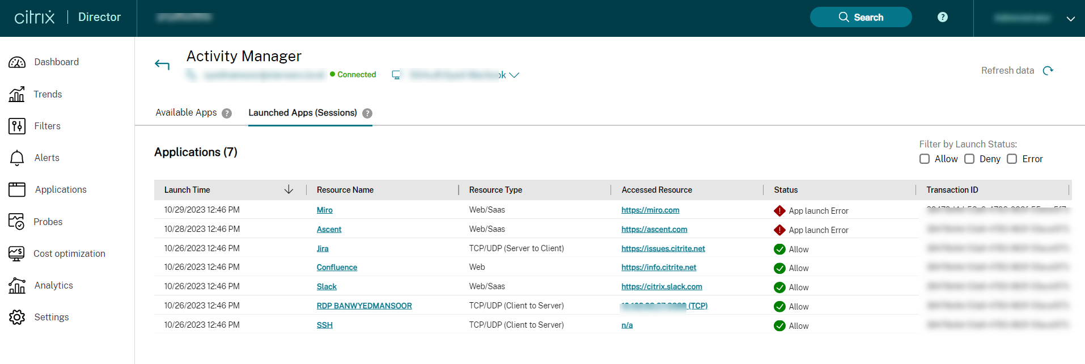The height and width of the screenshot is (364, 1085).
Task: Click the Resource Name column header
Action: tap(345, 190)
